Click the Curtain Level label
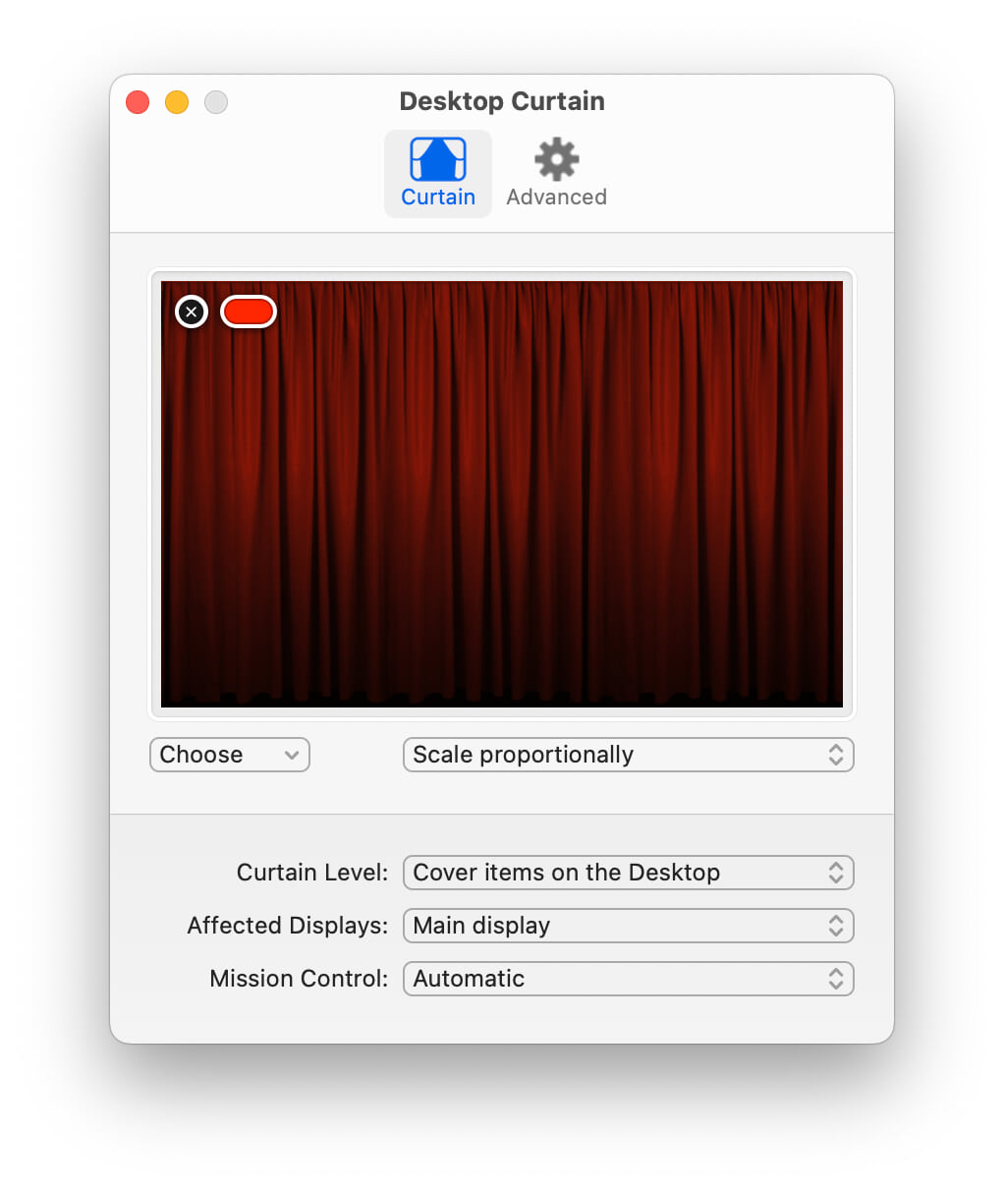 click(x=312, y=873)
